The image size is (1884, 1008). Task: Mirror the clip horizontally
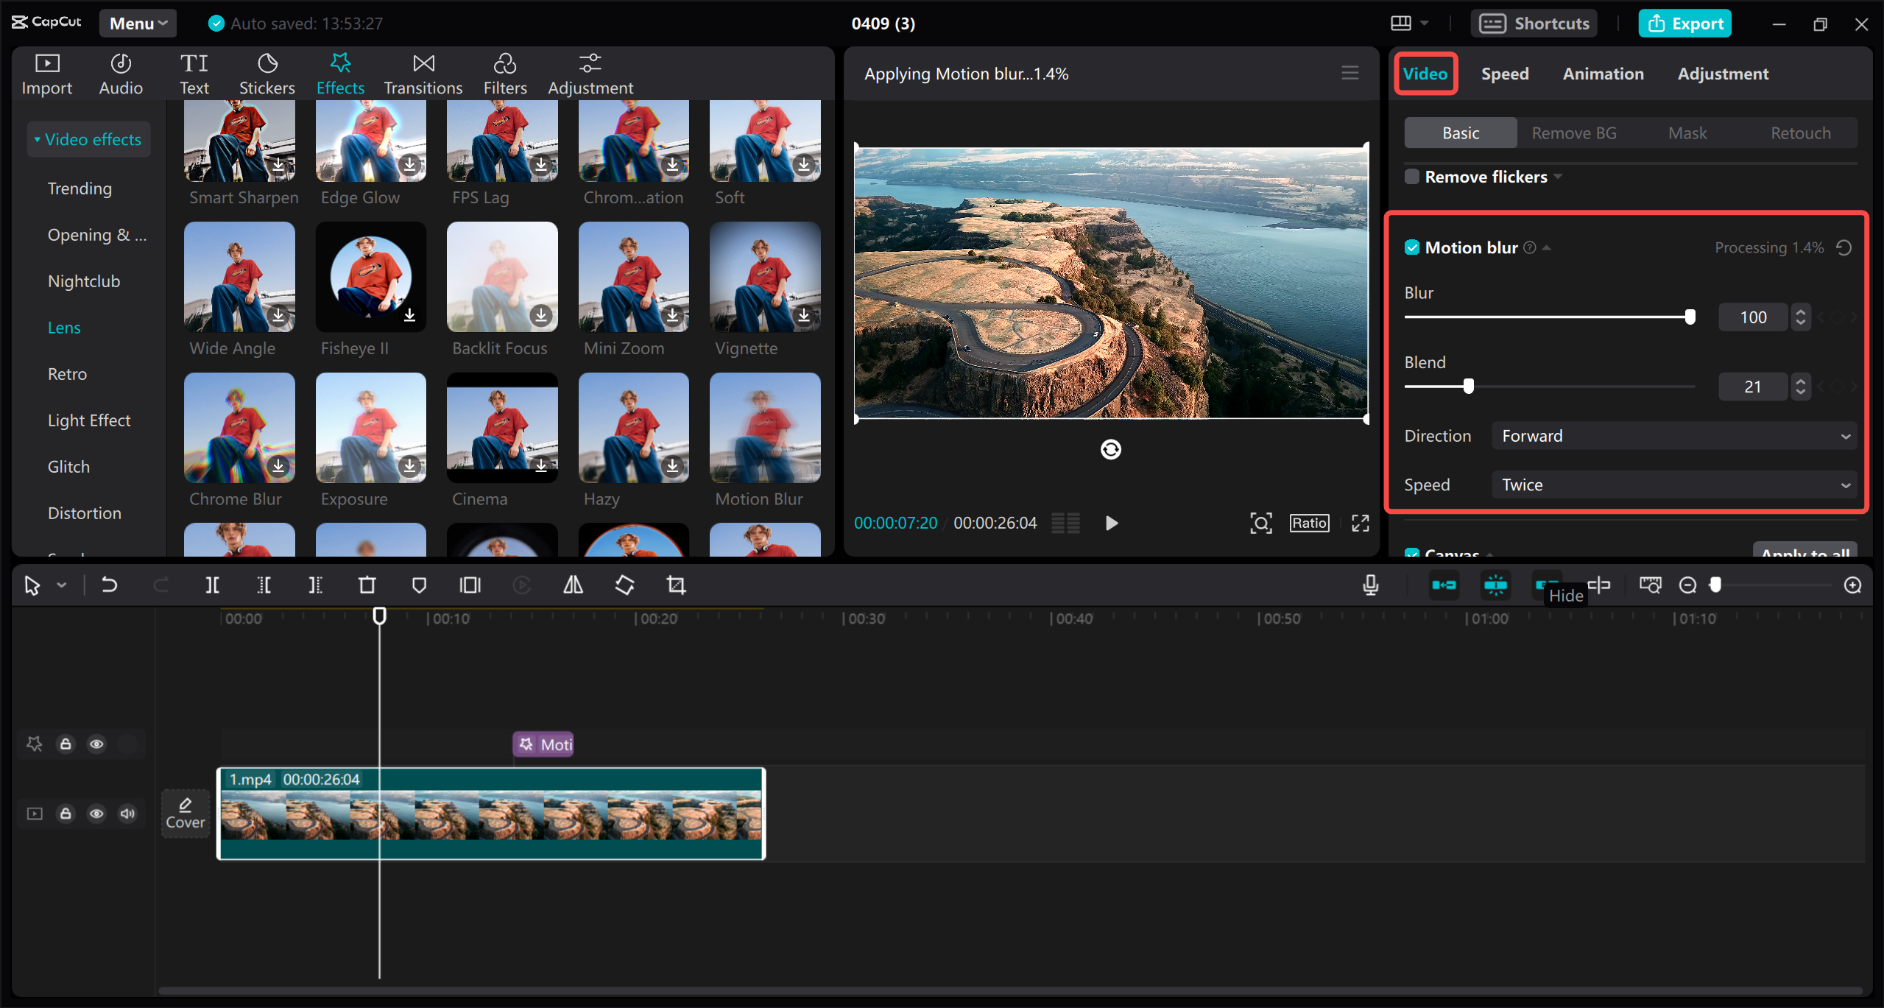(x=572, y=585)
